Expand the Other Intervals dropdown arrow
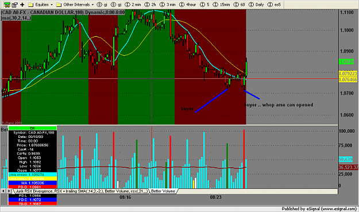Screen dimensions: 359x212 click(92, 5)
